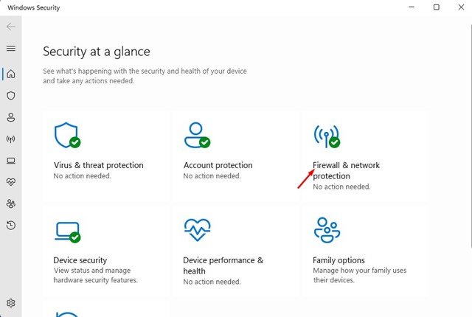Open Protection history clock sidebar icon
The width and height of the screenshot is (472, 317).
11,226
